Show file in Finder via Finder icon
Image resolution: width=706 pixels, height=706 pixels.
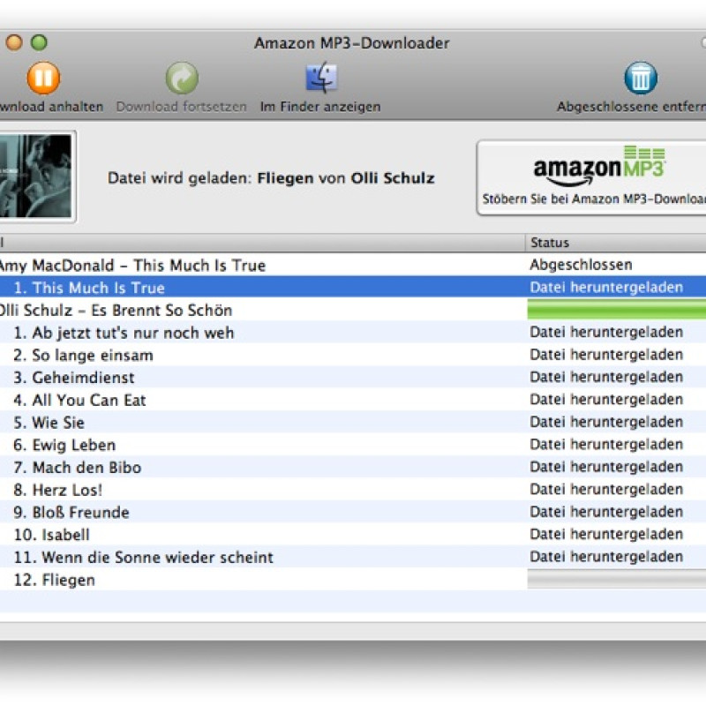[321, 78]
